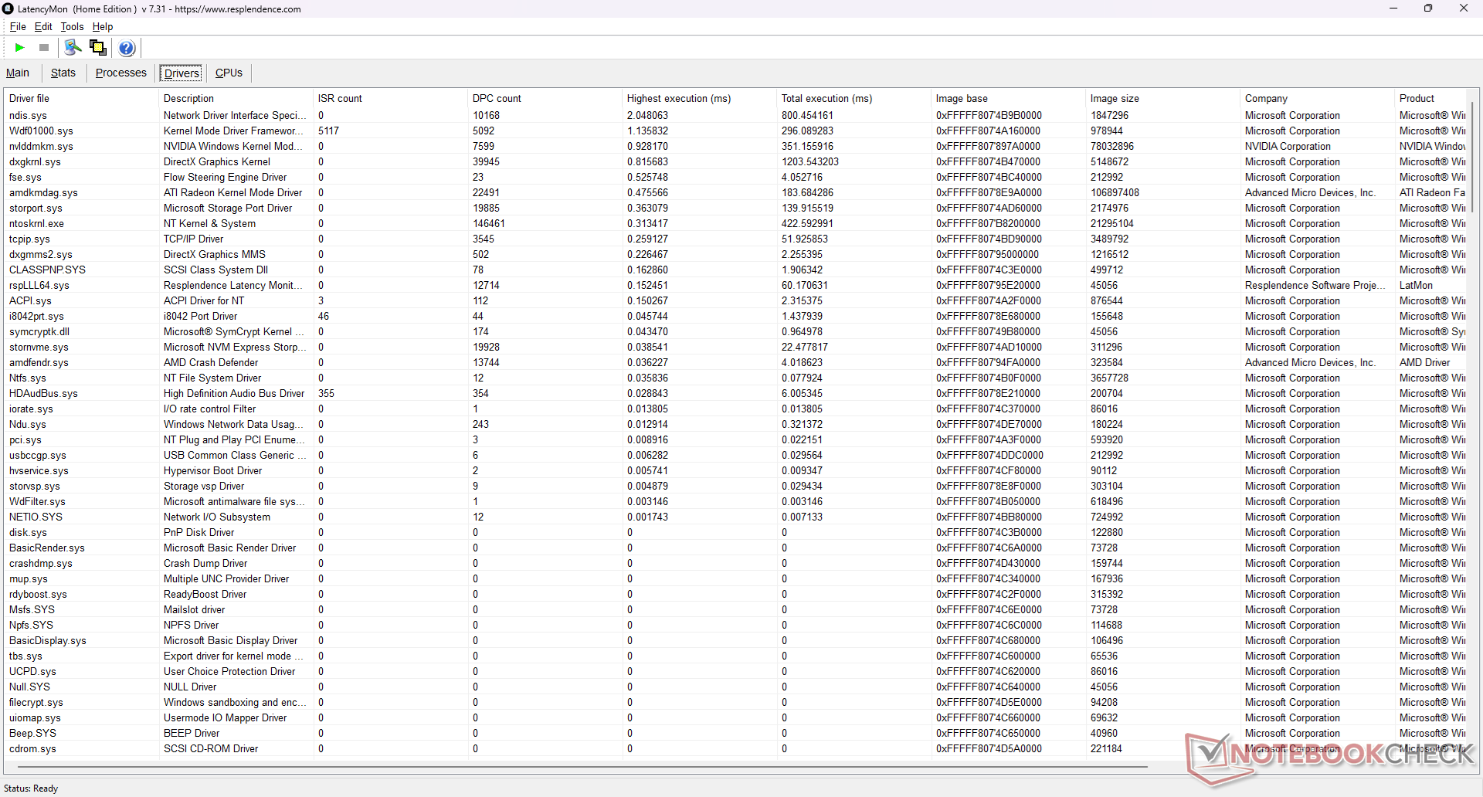This screenshot has height=797, width=1483.
Task: Select the fse.sys driver row
Action: 735,177
